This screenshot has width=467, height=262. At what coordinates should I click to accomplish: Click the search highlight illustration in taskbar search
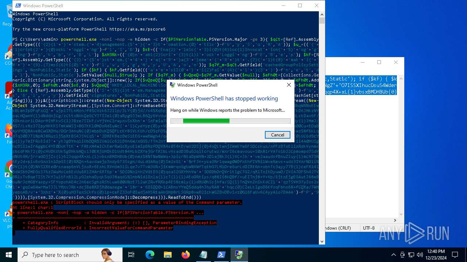tap(107, 255)
